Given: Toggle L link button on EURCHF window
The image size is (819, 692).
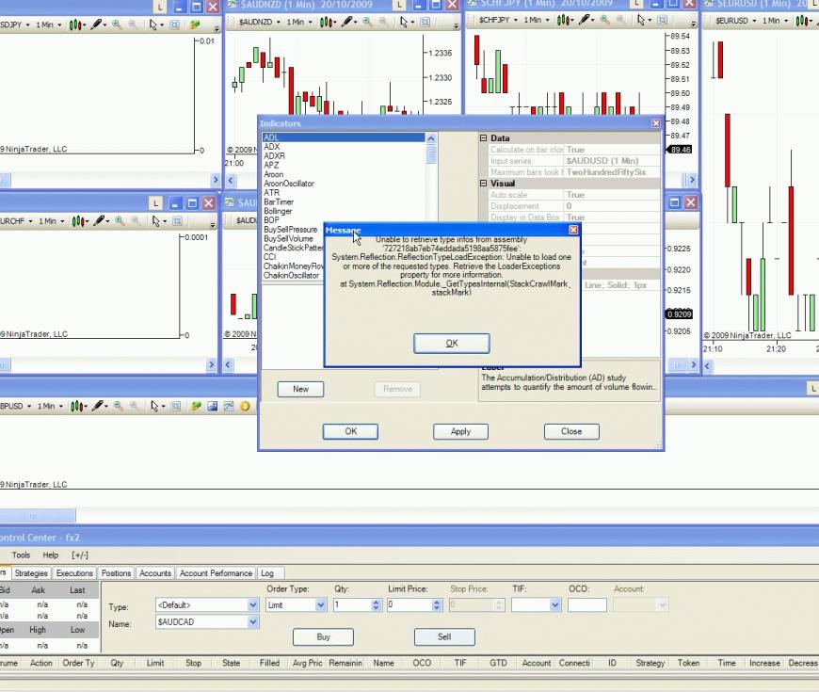Looking at the screenshot, I should point(155,203).
